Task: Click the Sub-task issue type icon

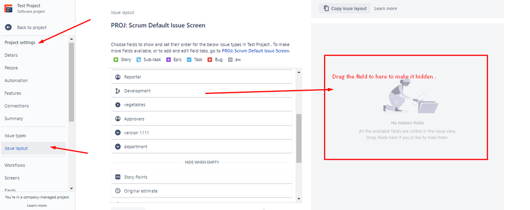Action: pyautogui.click(x=138, y=60)
